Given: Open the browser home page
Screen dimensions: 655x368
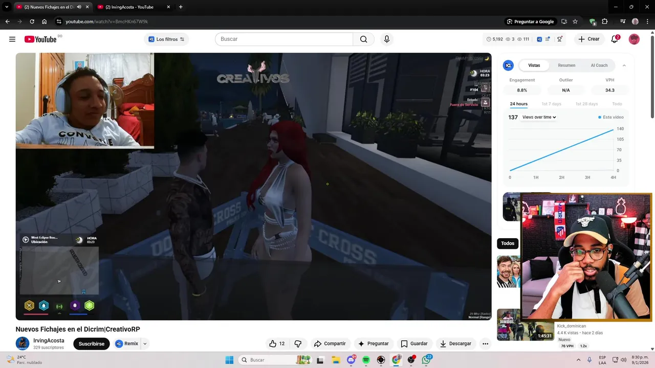Looking at the screenshot, I should coord(45,21).
